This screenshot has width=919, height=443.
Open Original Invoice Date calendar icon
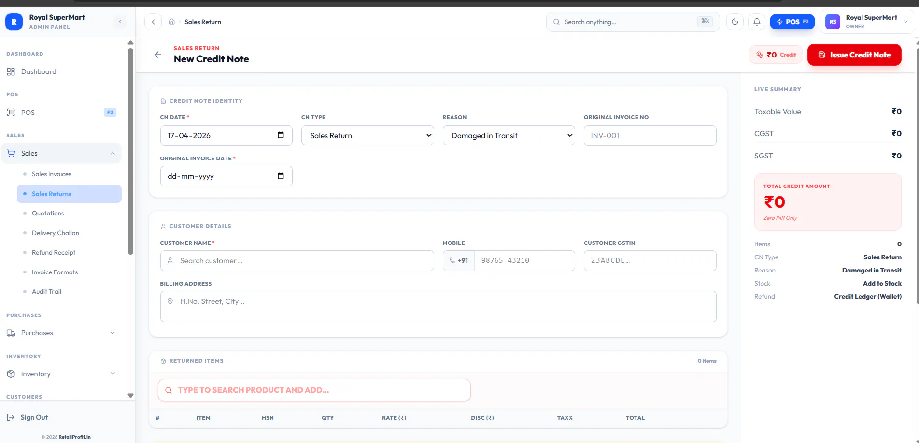281,176
